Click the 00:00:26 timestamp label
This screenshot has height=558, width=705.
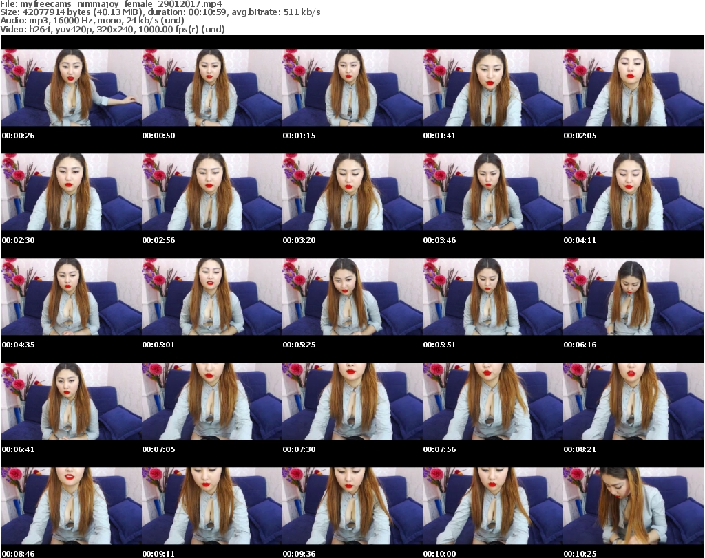click(x=19, y=136)
